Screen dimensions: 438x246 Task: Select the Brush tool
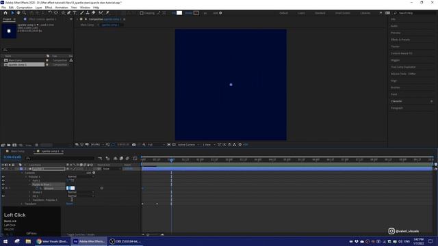click(82, 13)
